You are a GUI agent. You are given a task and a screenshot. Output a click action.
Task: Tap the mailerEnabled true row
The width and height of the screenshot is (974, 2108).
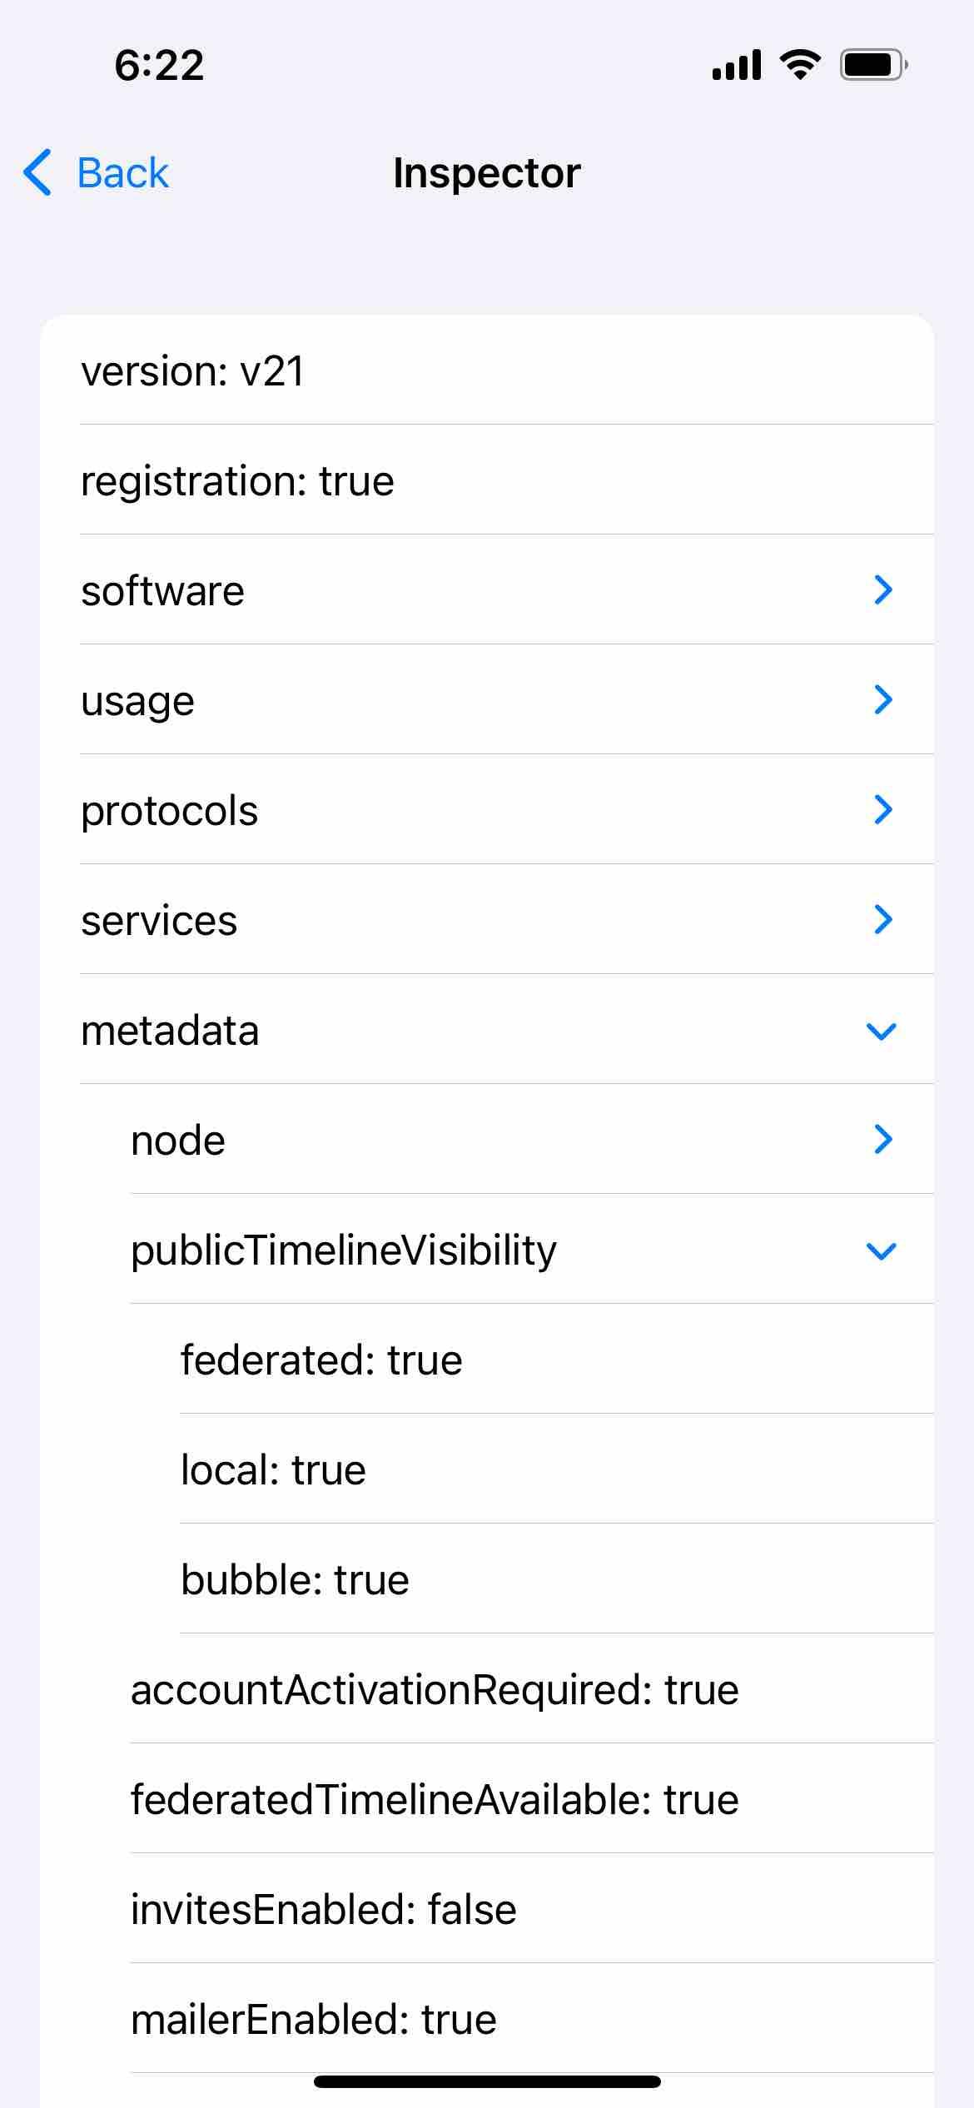pos(314,2020)
